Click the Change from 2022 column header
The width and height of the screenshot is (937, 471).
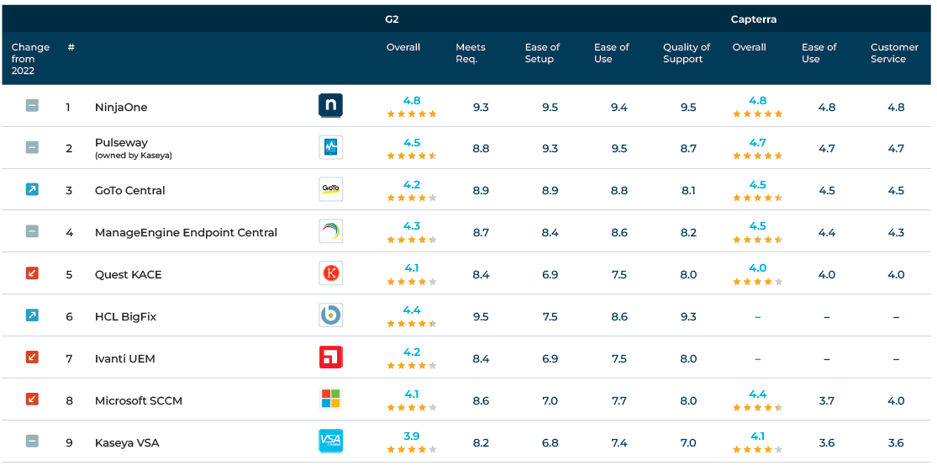(30, 59)
